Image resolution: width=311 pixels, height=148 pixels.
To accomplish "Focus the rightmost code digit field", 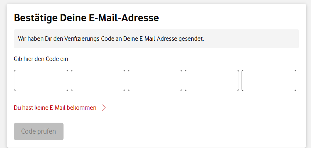I will (269, 80).
